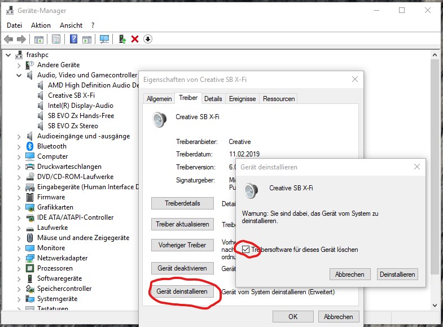This screenshot has height=327, width=443.
Task: Switch to the Details tab
Action: (213, 99)
